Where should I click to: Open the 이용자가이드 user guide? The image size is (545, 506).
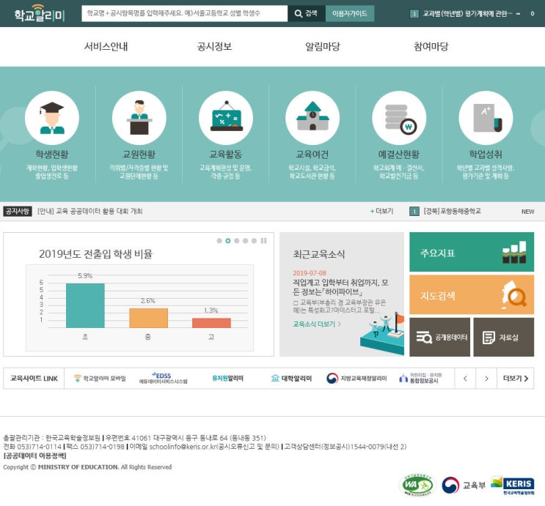click(x=350, y=13)
